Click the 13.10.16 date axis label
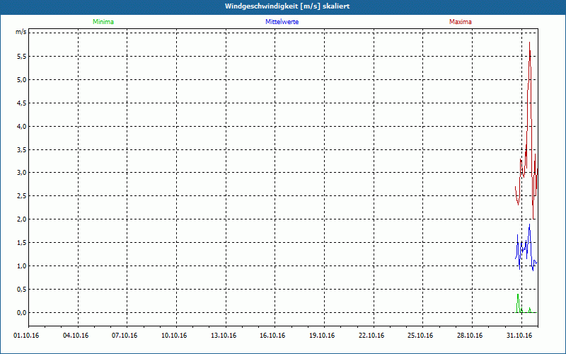 click(x=224, y=336)
